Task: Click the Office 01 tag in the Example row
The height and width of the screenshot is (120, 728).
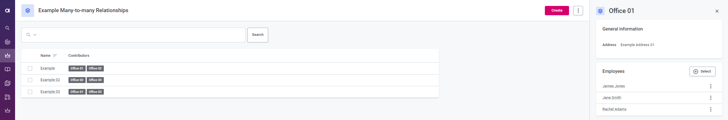Action: tap(77, 69)
